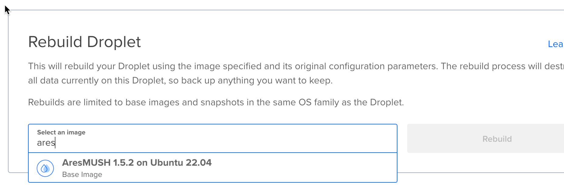Click the "Rebuilds are limited" sentence
Image resolution: width=564 pixels, height=193 pixels.
[x=216, y=102]
